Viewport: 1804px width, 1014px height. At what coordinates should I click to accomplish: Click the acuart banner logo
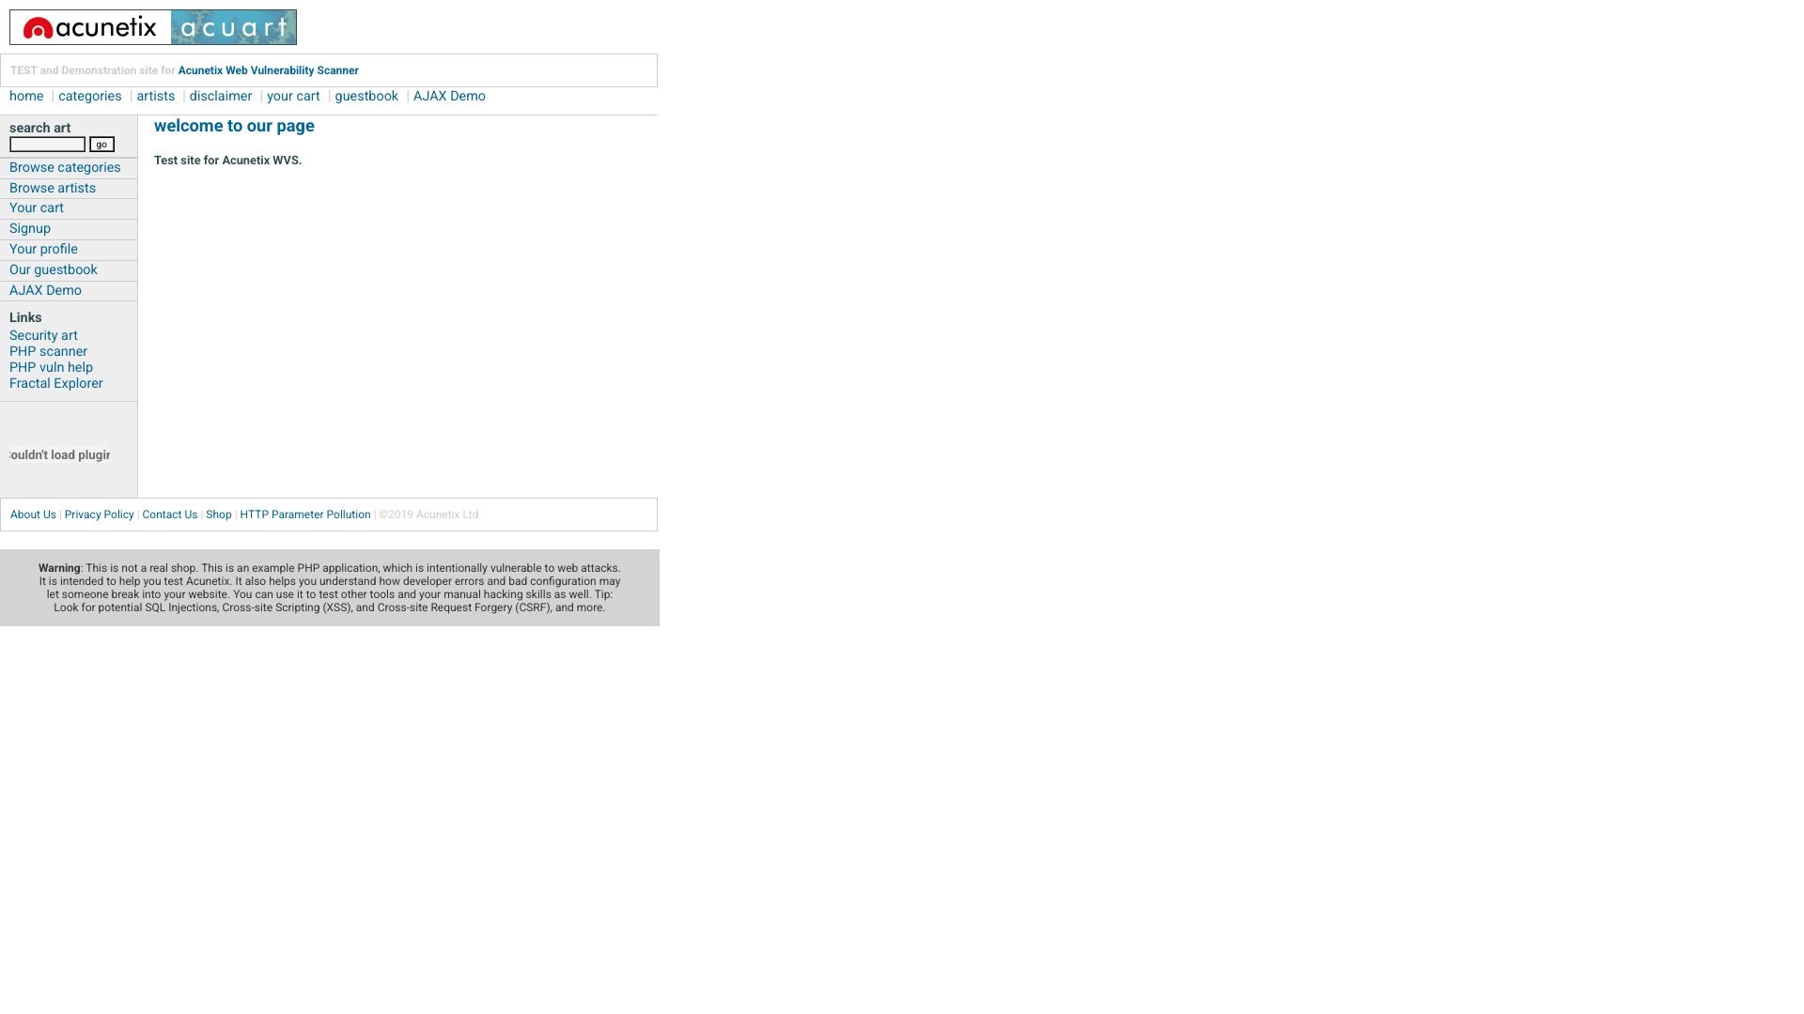234,27
